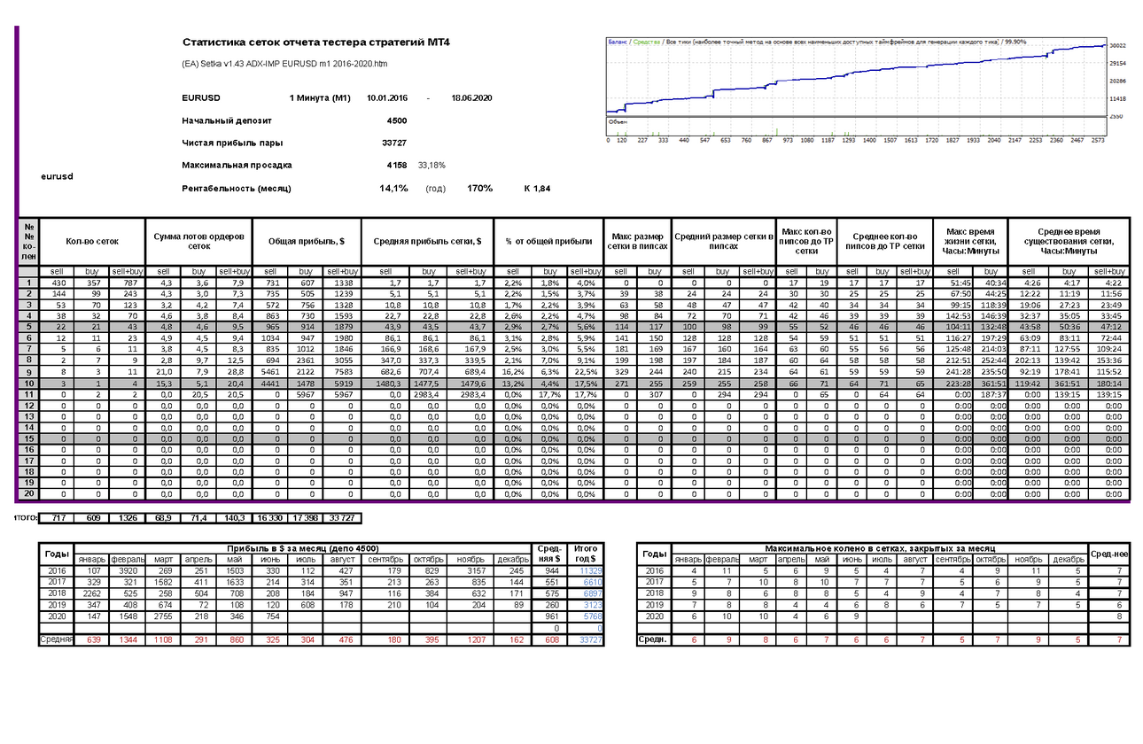Click the 'Итого год $' column header
Screen dimensions: 1143x744
click(587, 554)
